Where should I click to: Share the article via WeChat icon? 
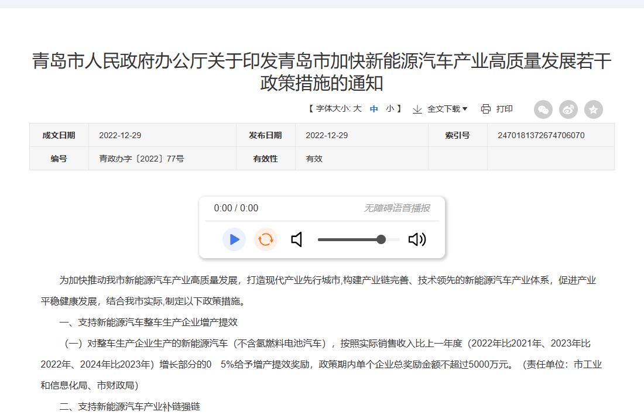pos(543,109)
